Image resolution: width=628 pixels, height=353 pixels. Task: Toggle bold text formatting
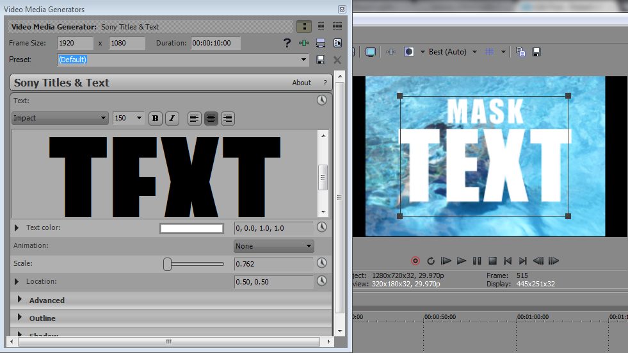point(156,119)
